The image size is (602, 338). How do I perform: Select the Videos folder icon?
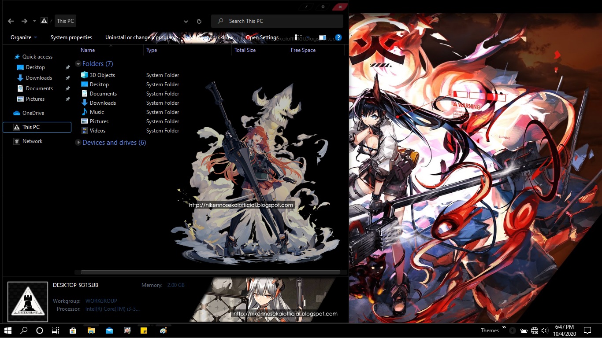click(x=85, y=131)
